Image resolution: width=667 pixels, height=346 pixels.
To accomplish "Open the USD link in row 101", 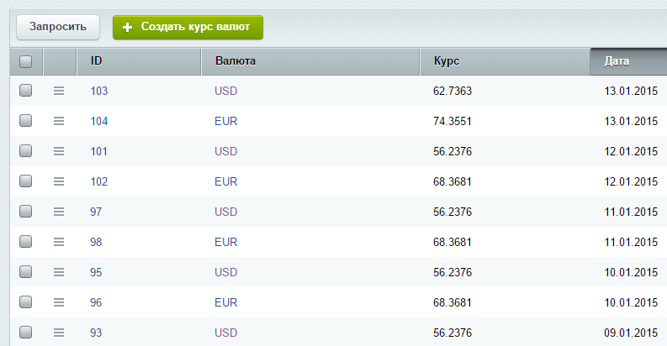I will 225,151.
